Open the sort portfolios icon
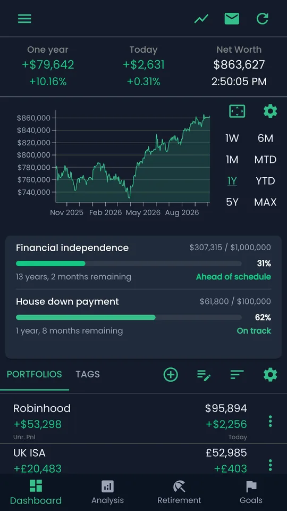The image size is (287, 511). pyautogui.click(x=237, y=374)
